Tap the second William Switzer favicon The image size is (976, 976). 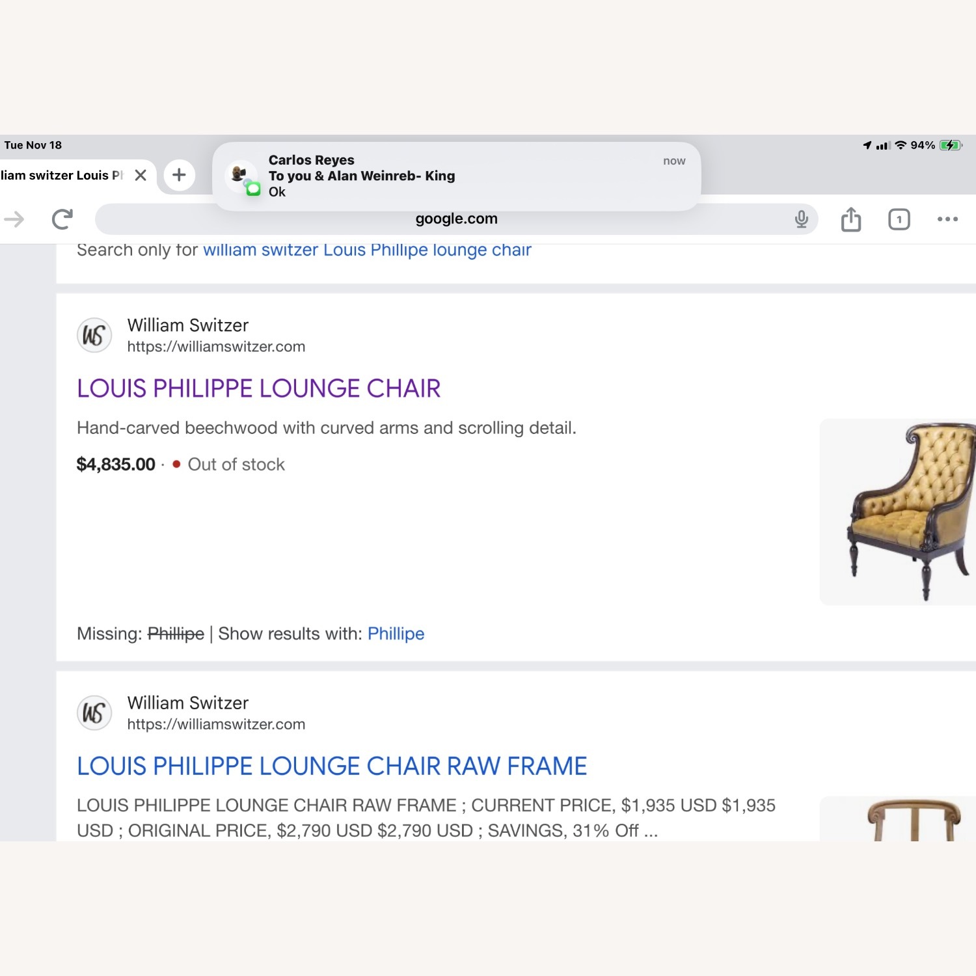94,712
